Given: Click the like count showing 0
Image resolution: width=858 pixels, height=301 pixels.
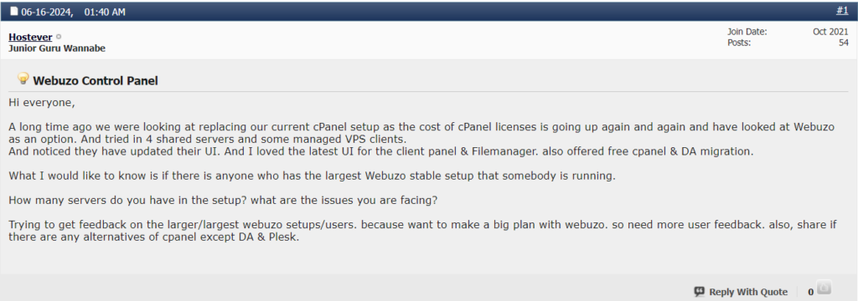Looking at the screenshot, I should point(810,293).
